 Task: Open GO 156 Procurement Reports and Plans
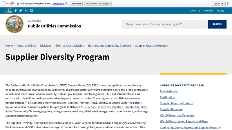click(x=184, y=121)
